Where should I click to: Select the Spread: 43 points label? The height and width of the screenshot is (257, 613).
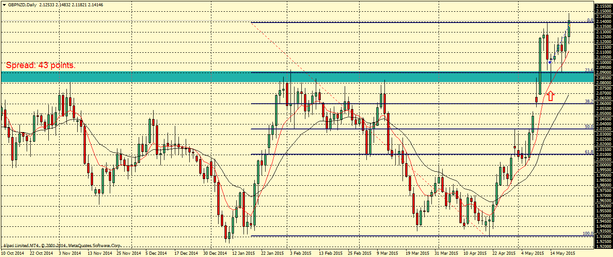point(41,65)
